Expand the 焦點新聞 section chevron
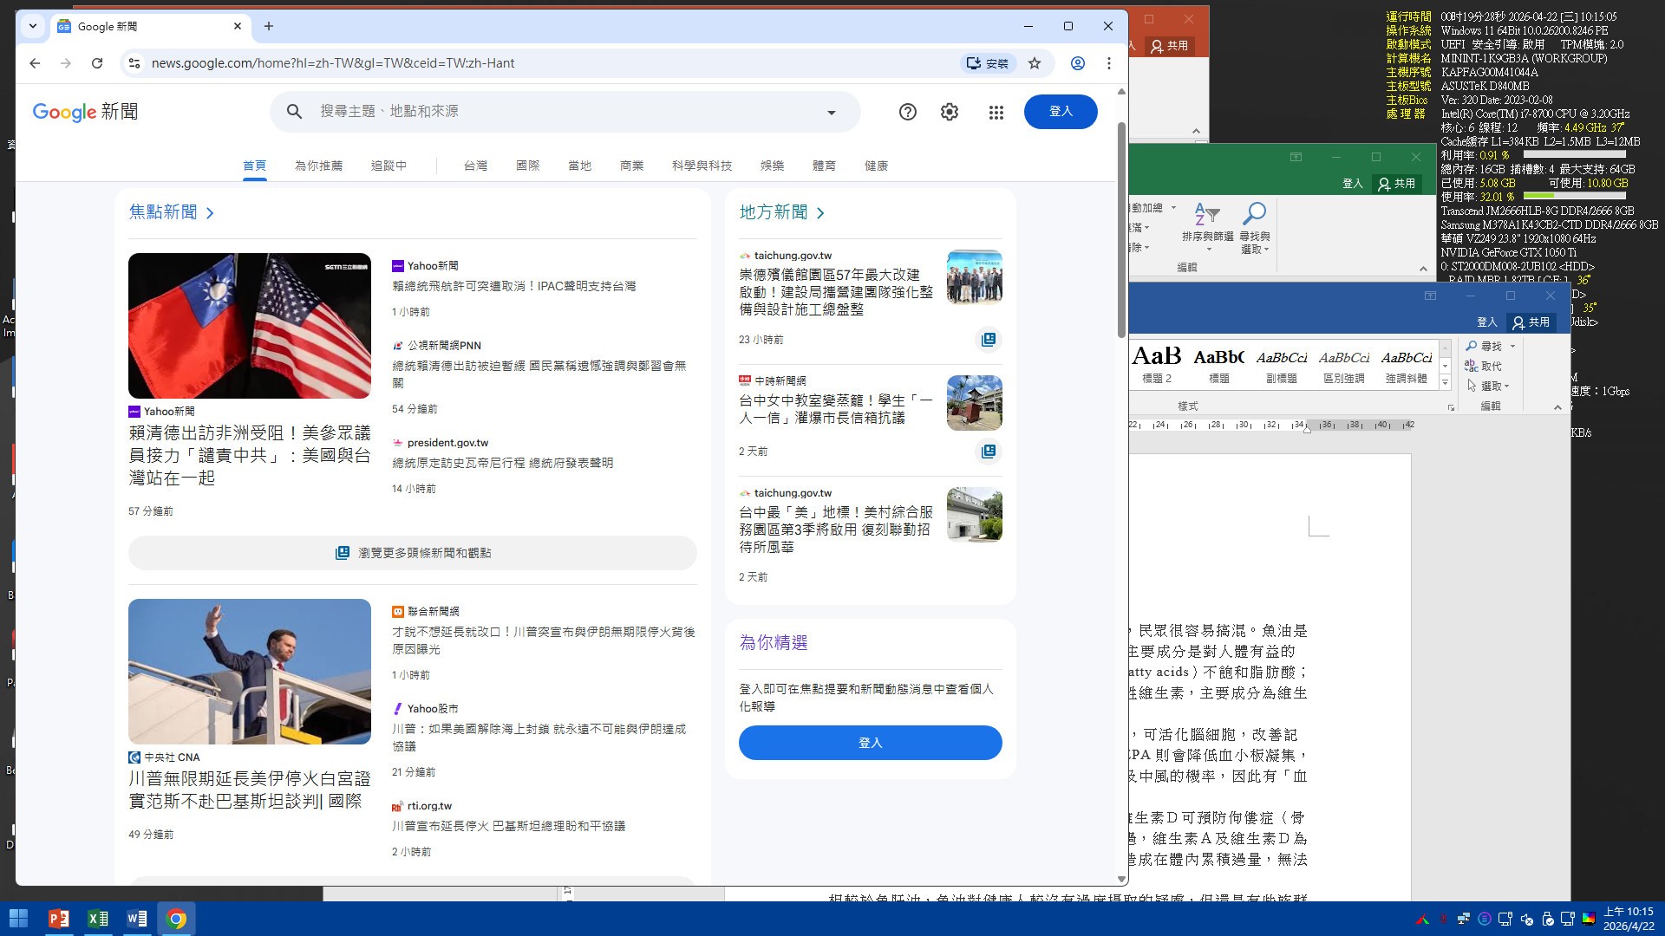The width and height of the screenshot is (1665, 936). pos(210,213)
